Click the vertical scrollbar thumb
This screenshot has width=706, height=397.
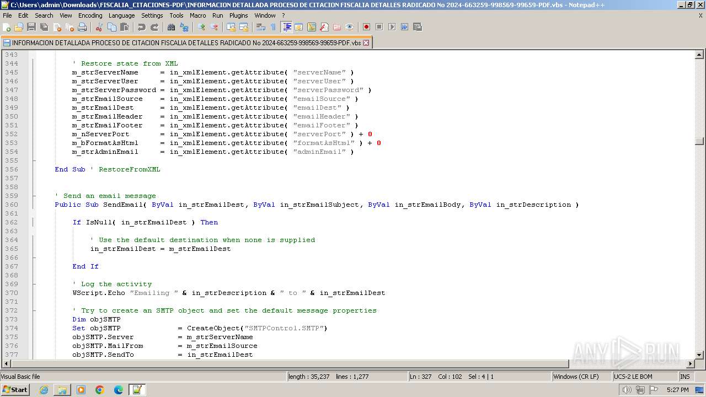699,141
